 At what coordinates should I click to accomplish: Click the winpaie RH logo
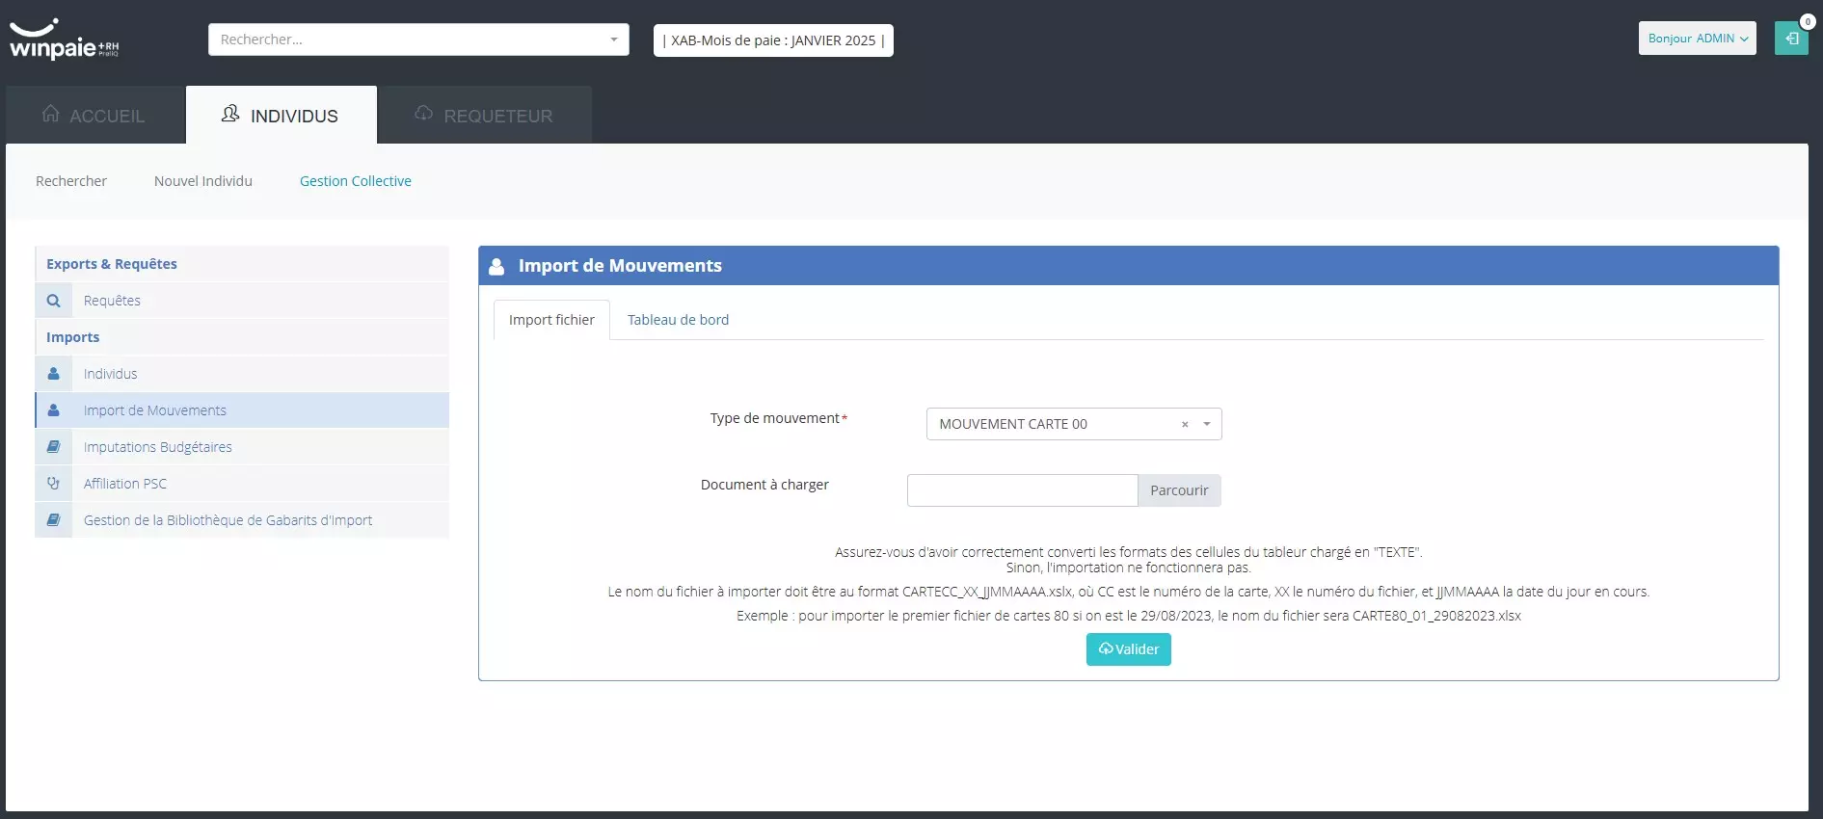point(64,40)
